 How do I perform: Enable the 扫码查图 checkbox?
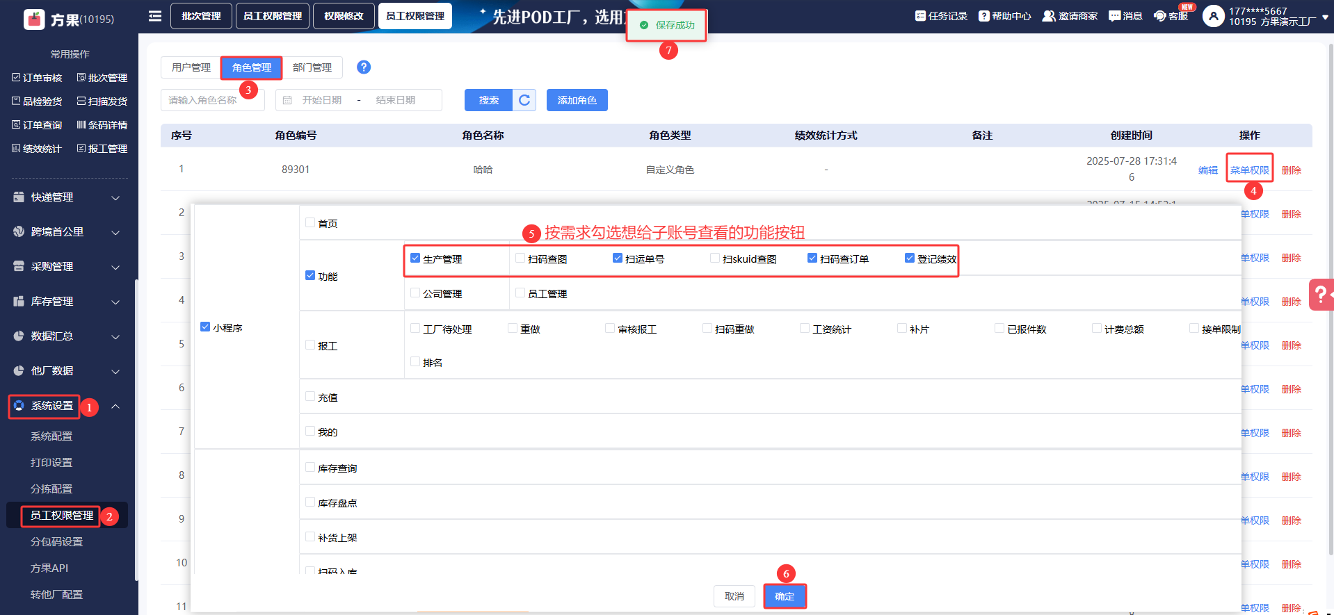coord(520,259)
